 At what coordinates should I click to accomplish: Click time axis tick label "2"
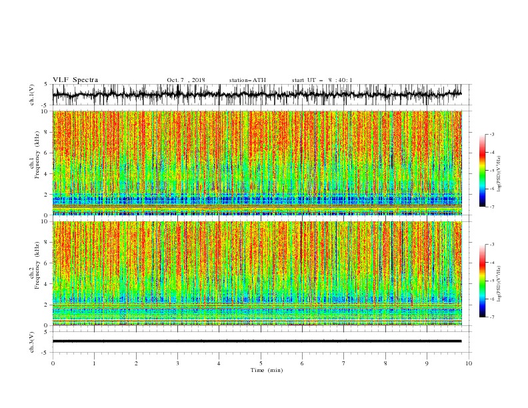[136, 363]
